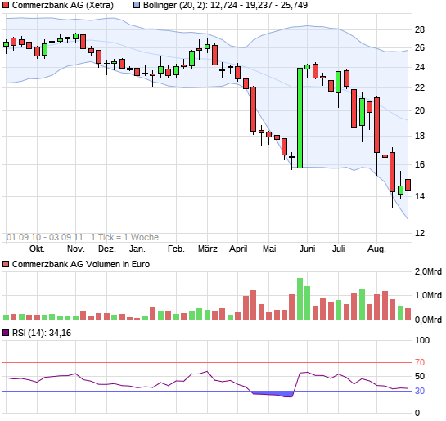The width and height of the screenshot is (446, 421).
Task: Click the last red volume bar
Action: coord(408,314)
